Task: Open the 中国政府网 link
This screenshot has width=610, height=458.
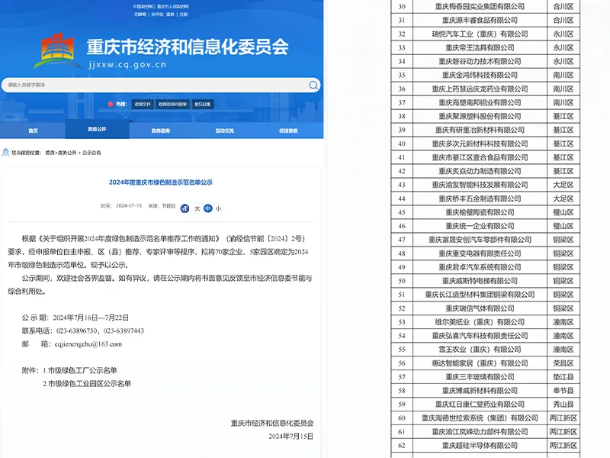Action: point(143,5)
